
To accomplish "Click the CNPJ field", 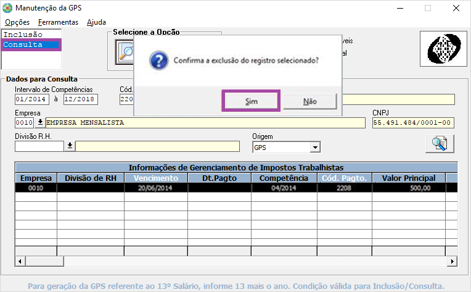I will [413, 123].
